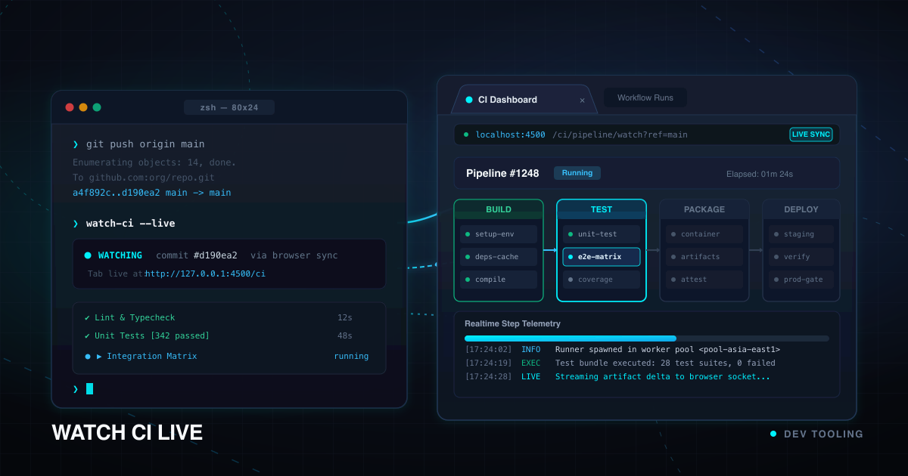Expand the Integration Matrix arrow
Screen dimensions: 908x476
[x=99, y=357]
